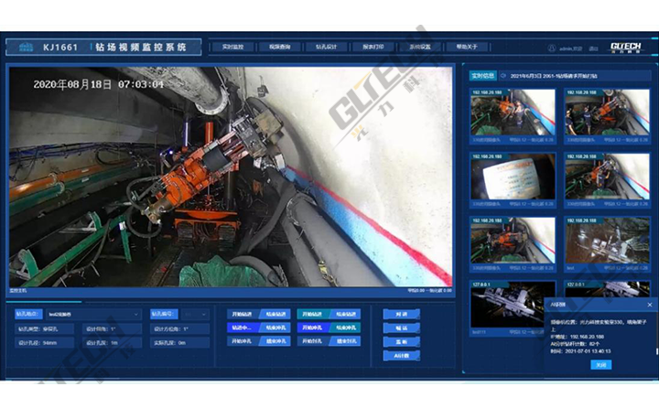
Task: Click the 钻场视频监控系统 title text
Action: (140, 47)
